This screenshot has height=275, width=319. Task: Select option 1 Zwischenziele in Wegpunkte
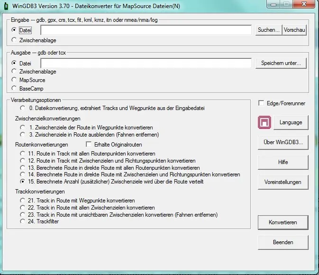(x=22, y=128)
